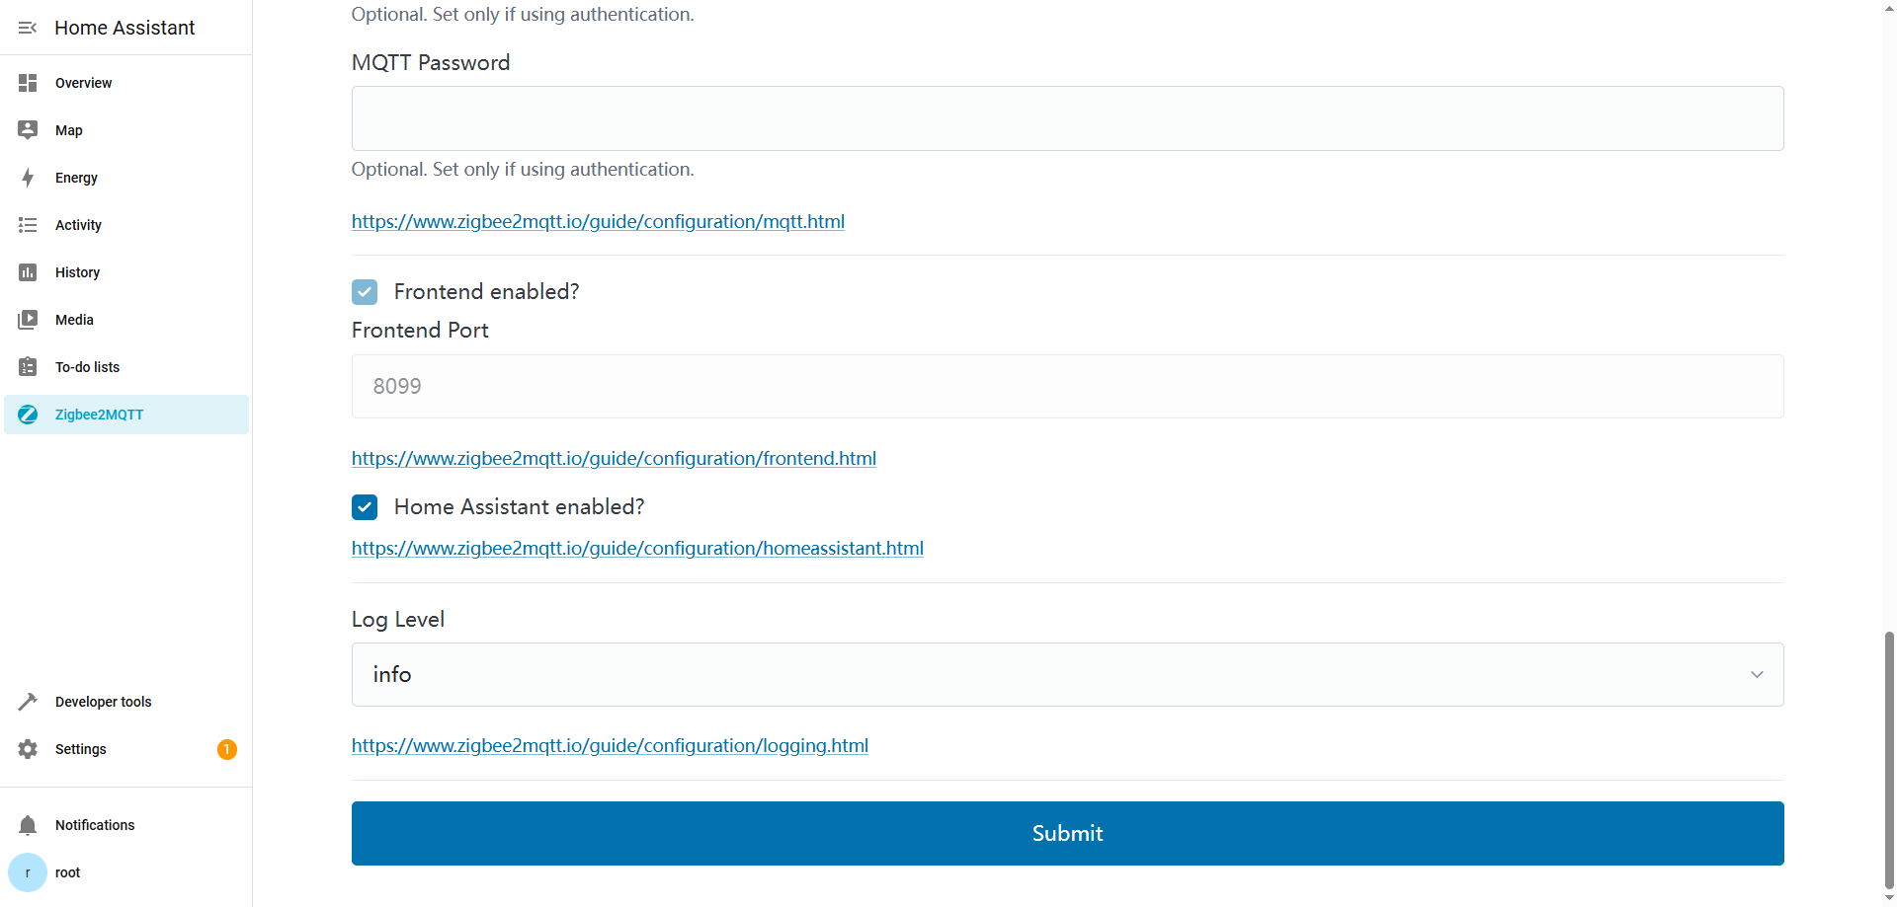Viewport: 1897px width, 907px height.
Task: Open the logging.html documentation link
Action: click(x=610, y=746)
